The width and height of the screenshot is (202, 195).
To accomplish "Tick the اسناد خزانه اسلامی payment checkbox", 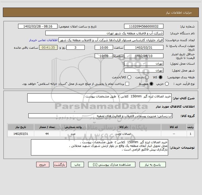I will (127, 84).
